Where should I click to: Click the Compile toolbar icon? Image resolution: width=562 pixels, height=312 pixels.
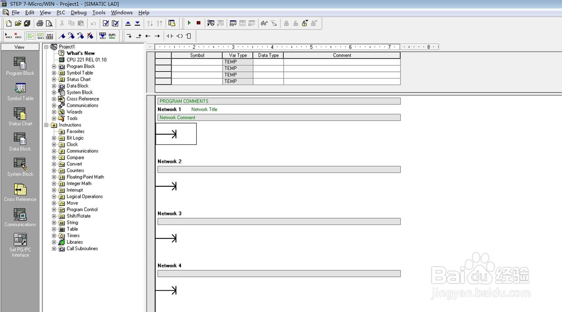[106, 23]
